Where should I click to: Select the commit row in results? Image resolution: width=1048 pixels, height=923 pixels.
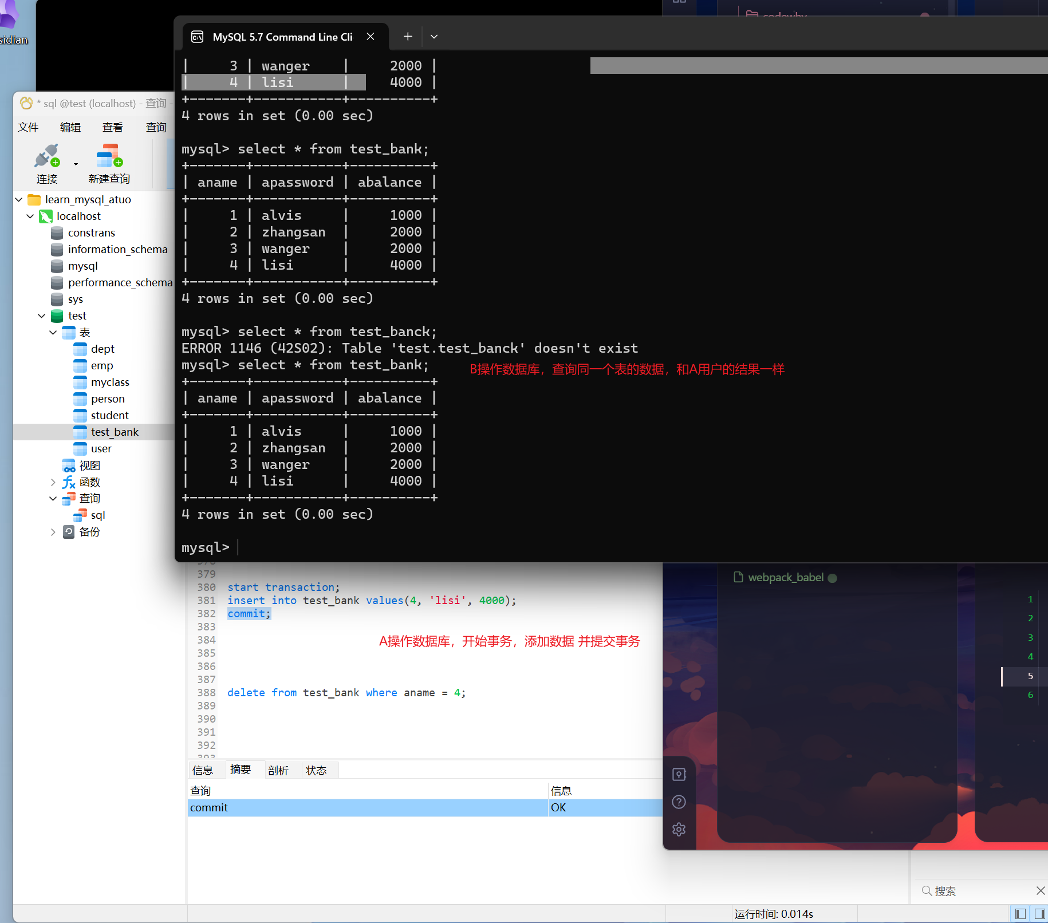click(367, 807)
